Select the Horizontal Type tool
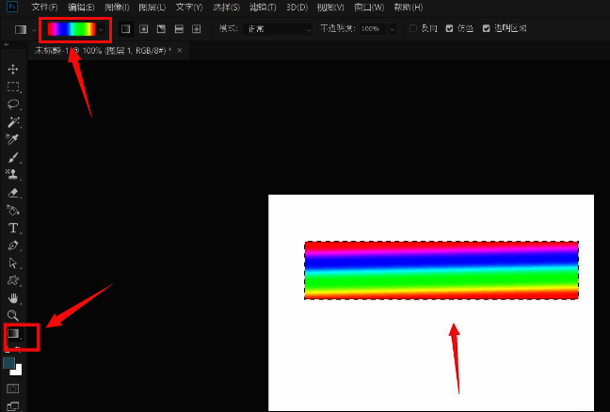Viewport: 610px width, 412px height. pyautogui.click(x=13, y=228)
